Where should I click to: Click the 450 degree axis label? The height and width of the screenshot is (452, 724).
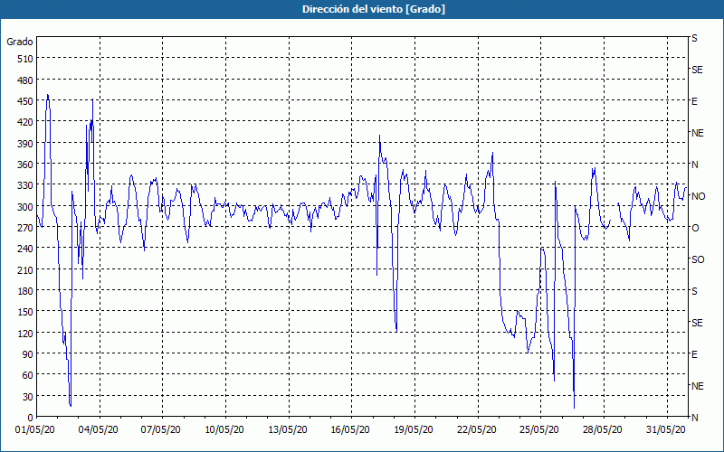[25, 101]
